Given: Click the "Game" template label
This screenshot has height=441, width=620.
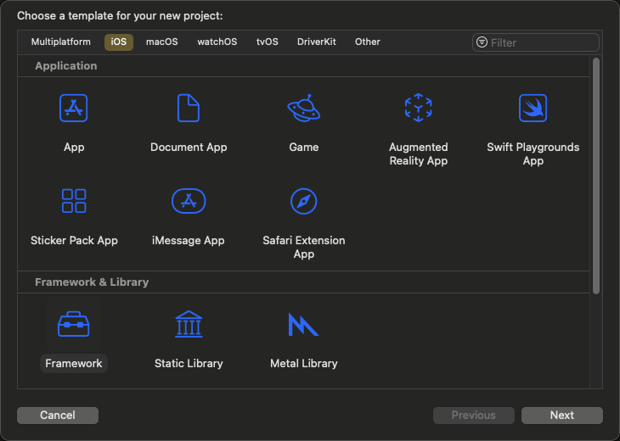Looking at the screenshot, I should coord(304,148).
